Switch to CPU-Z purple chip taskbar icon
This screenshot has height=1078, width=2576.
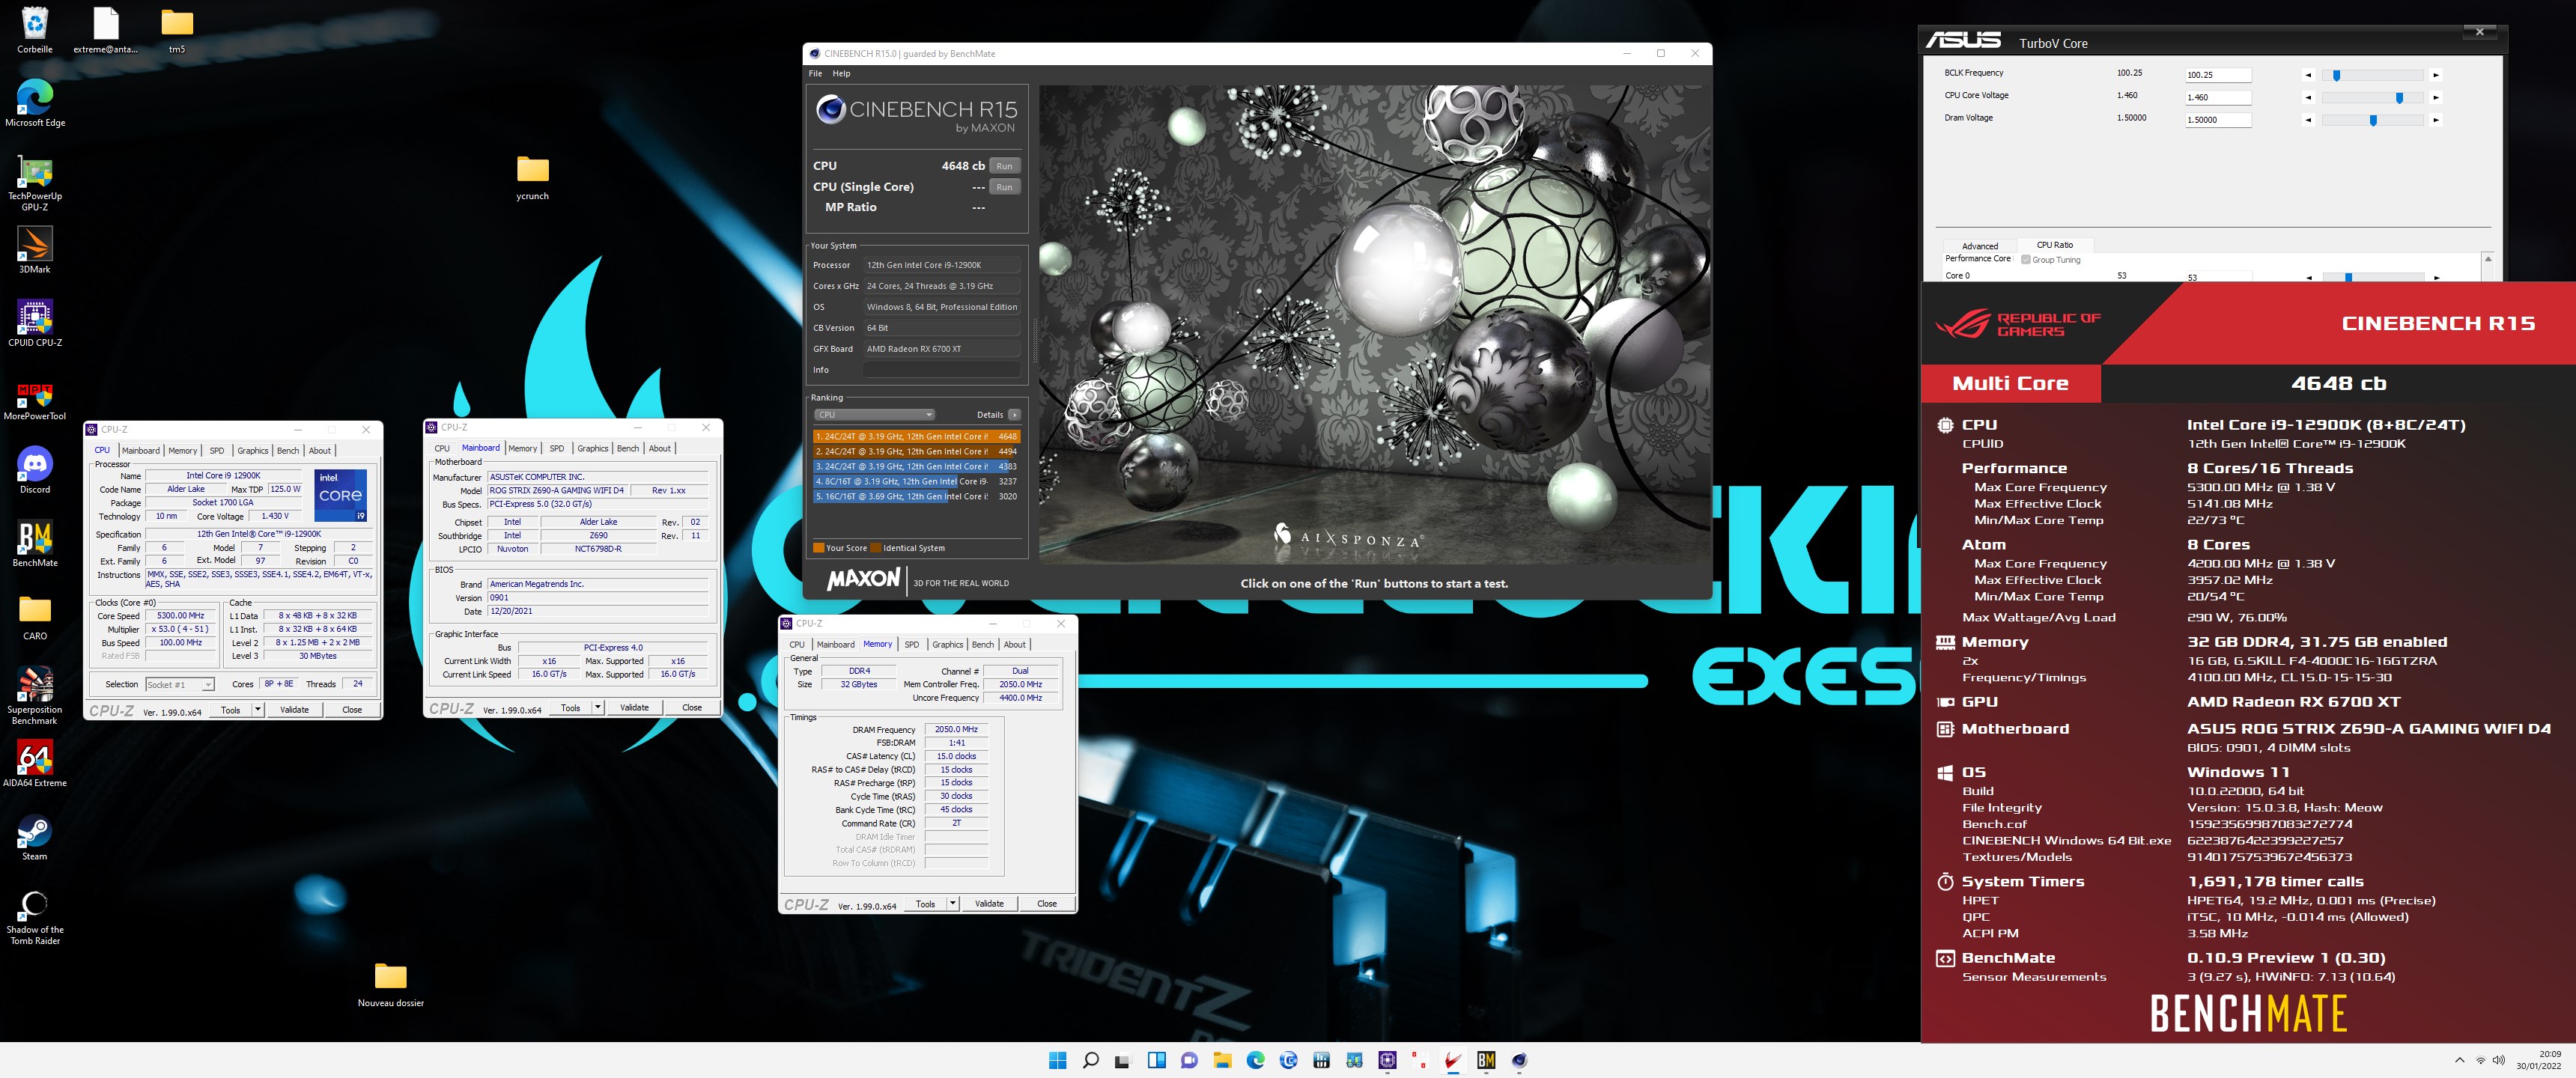[1387, 1060]
